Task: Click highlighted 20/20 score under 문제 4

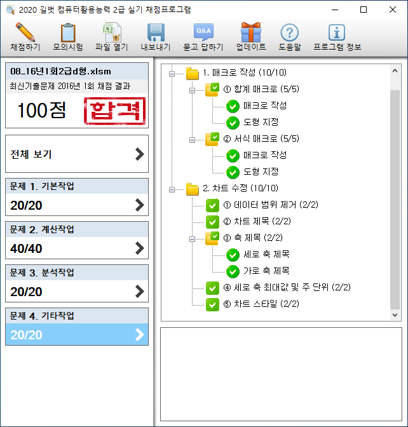Action: pos(26,335)
